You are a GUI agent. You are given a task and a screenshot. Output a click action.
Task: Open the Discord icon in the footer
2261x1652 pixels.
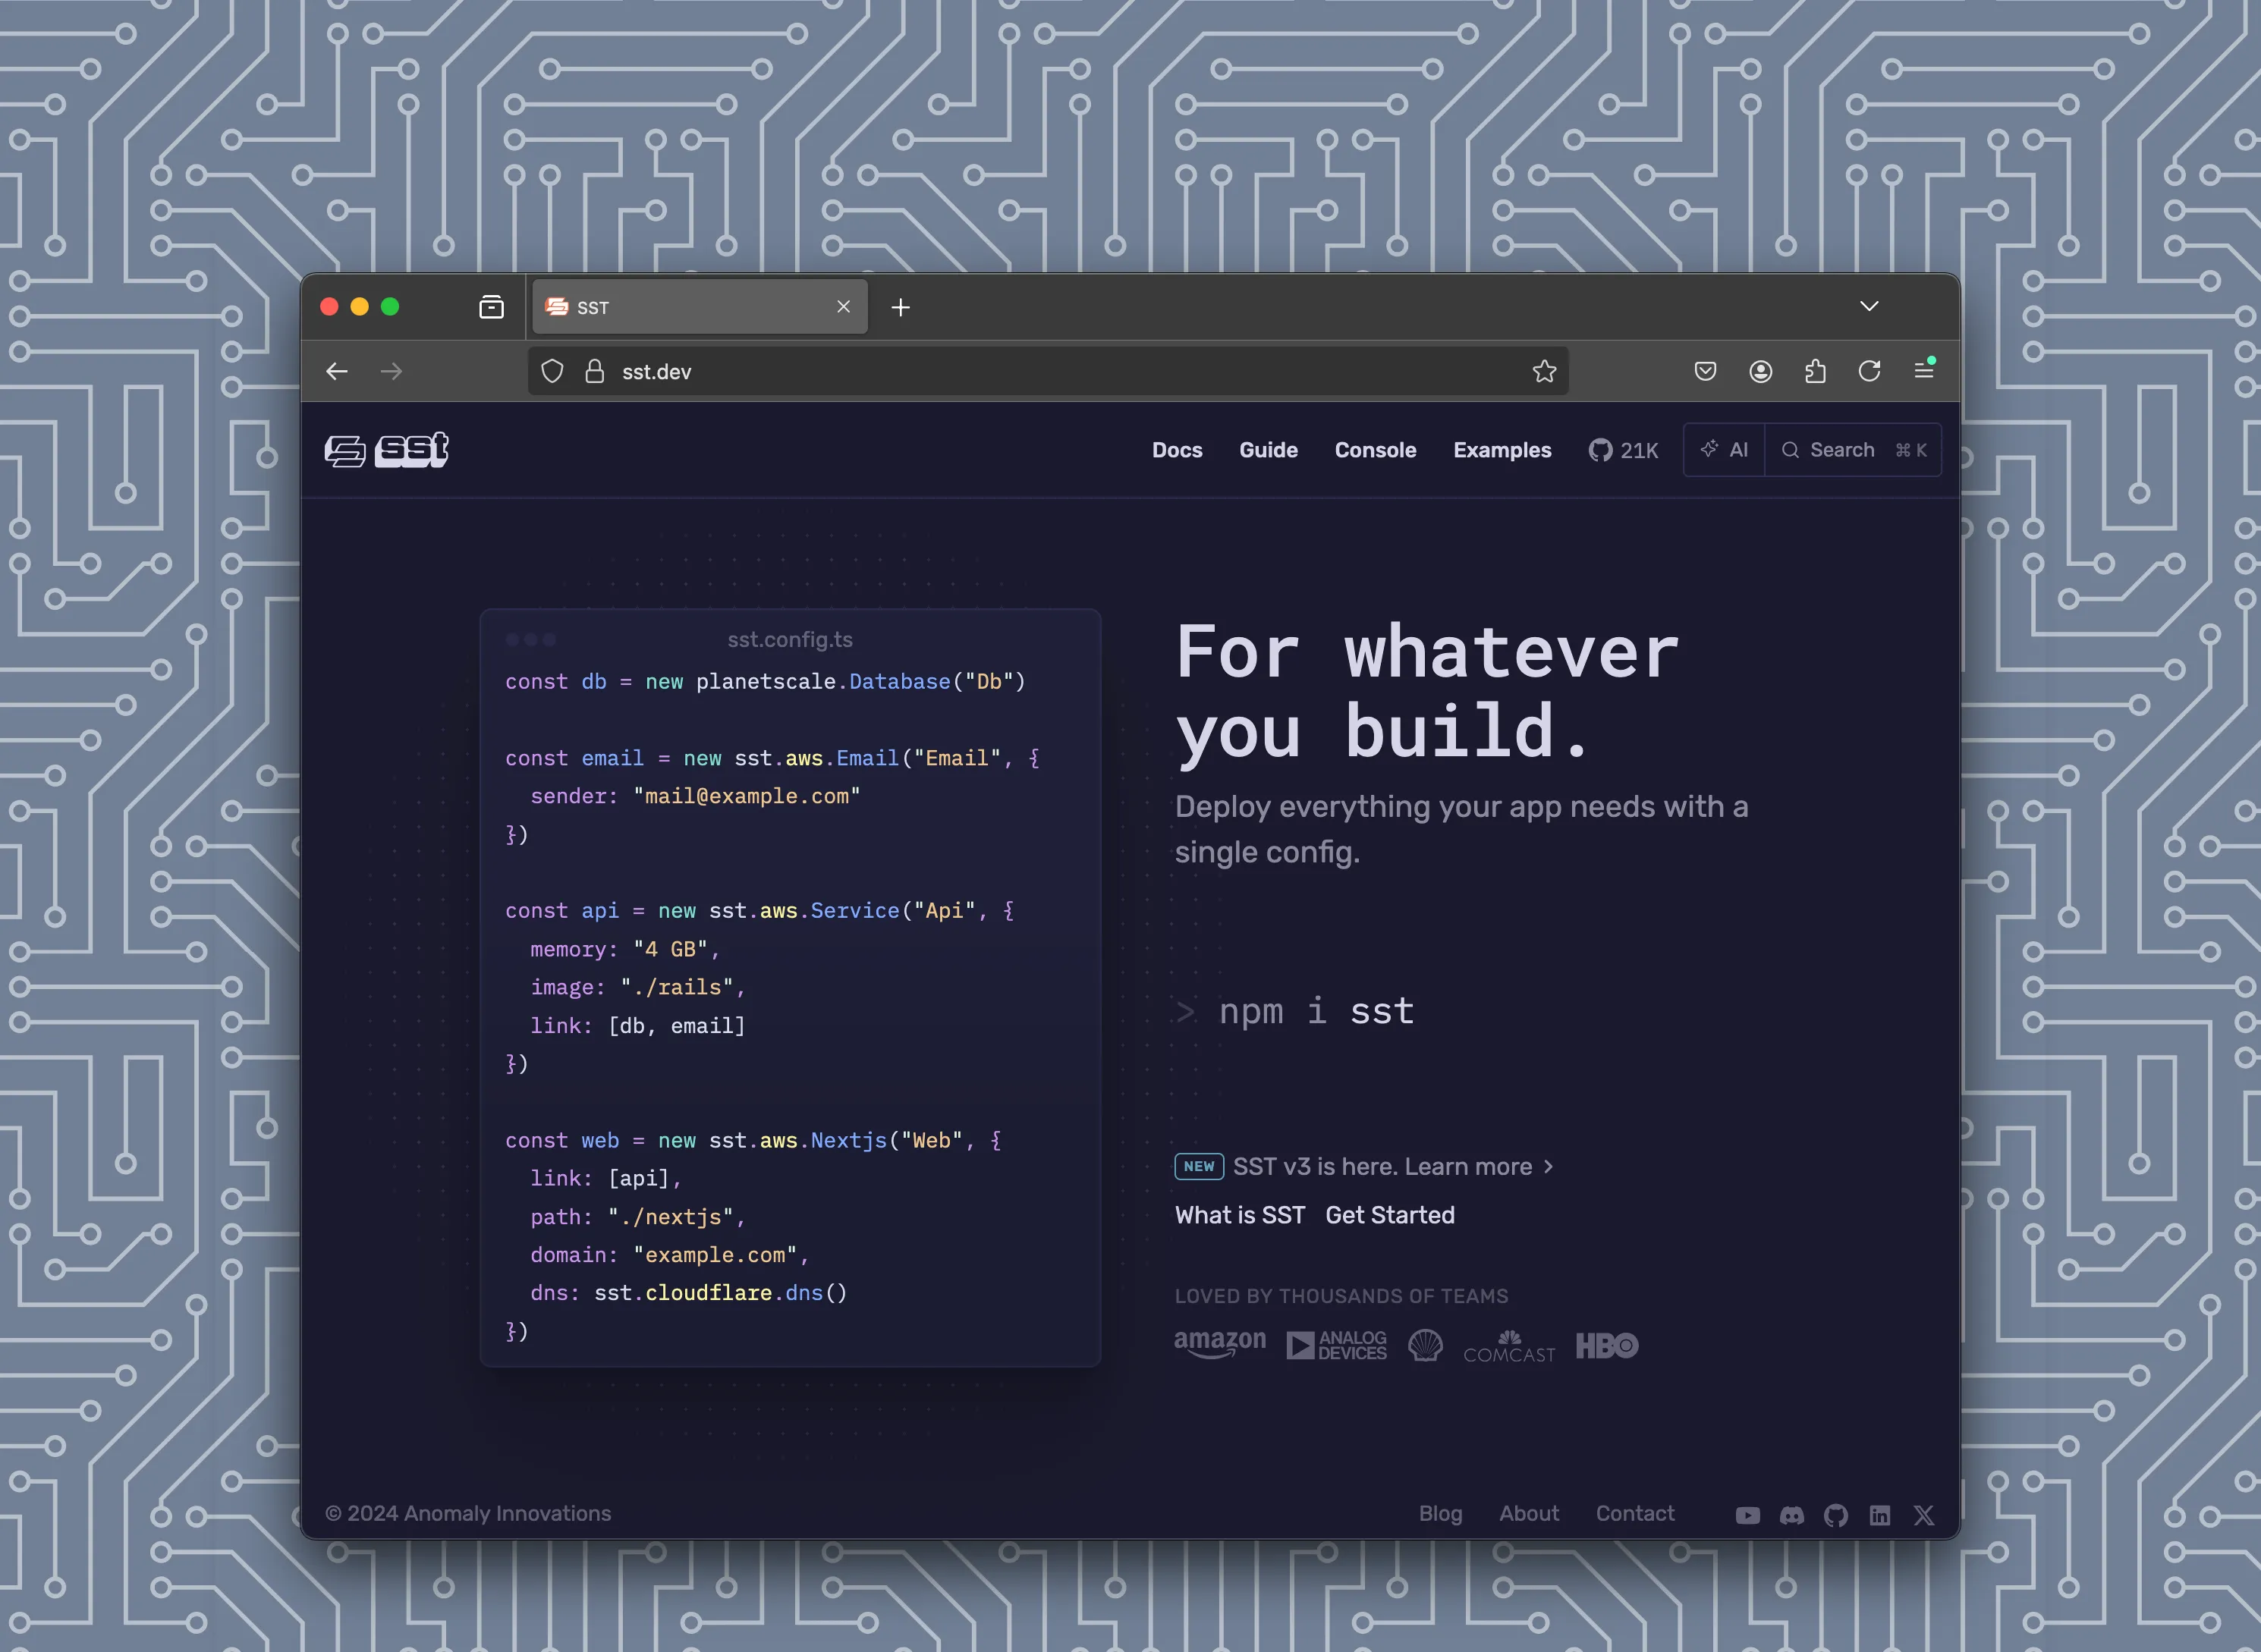point(1791,1515)
